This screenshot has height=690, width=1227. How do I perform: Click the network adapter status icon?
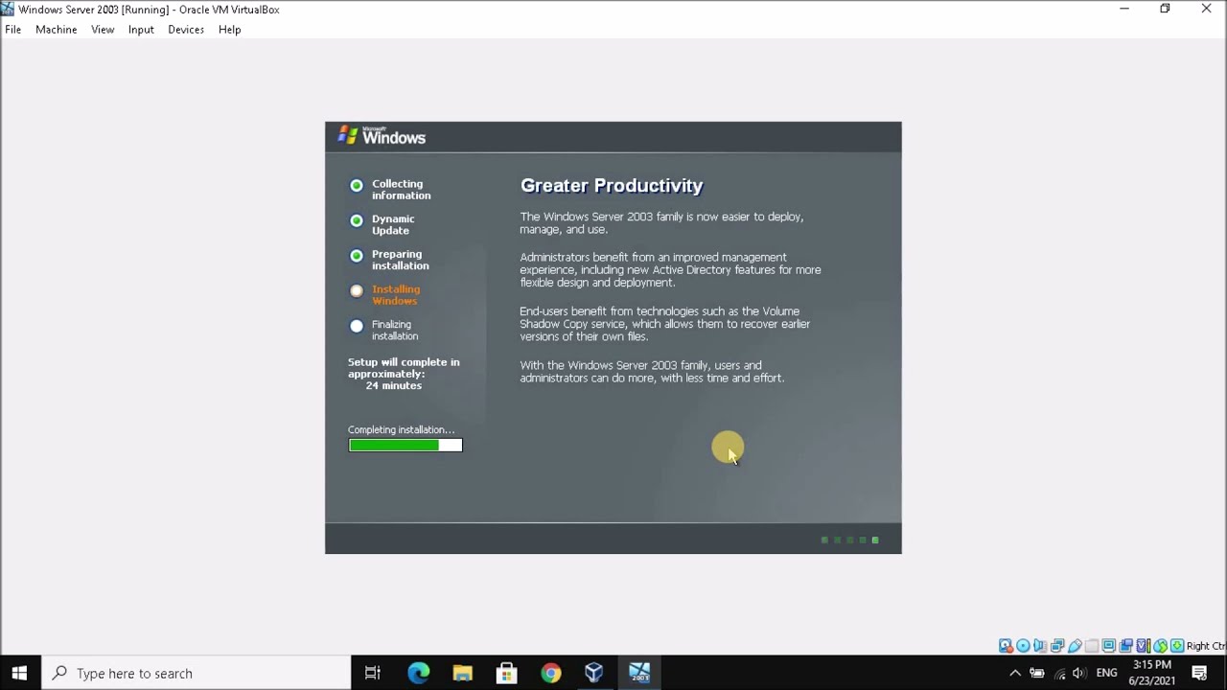[1057, 646]
